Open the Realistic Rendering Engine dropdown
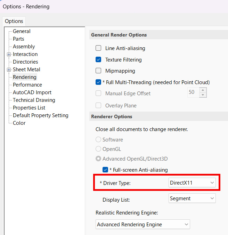Image resolution: width=228 pixels, height=235 pixels. pos(143,224)
